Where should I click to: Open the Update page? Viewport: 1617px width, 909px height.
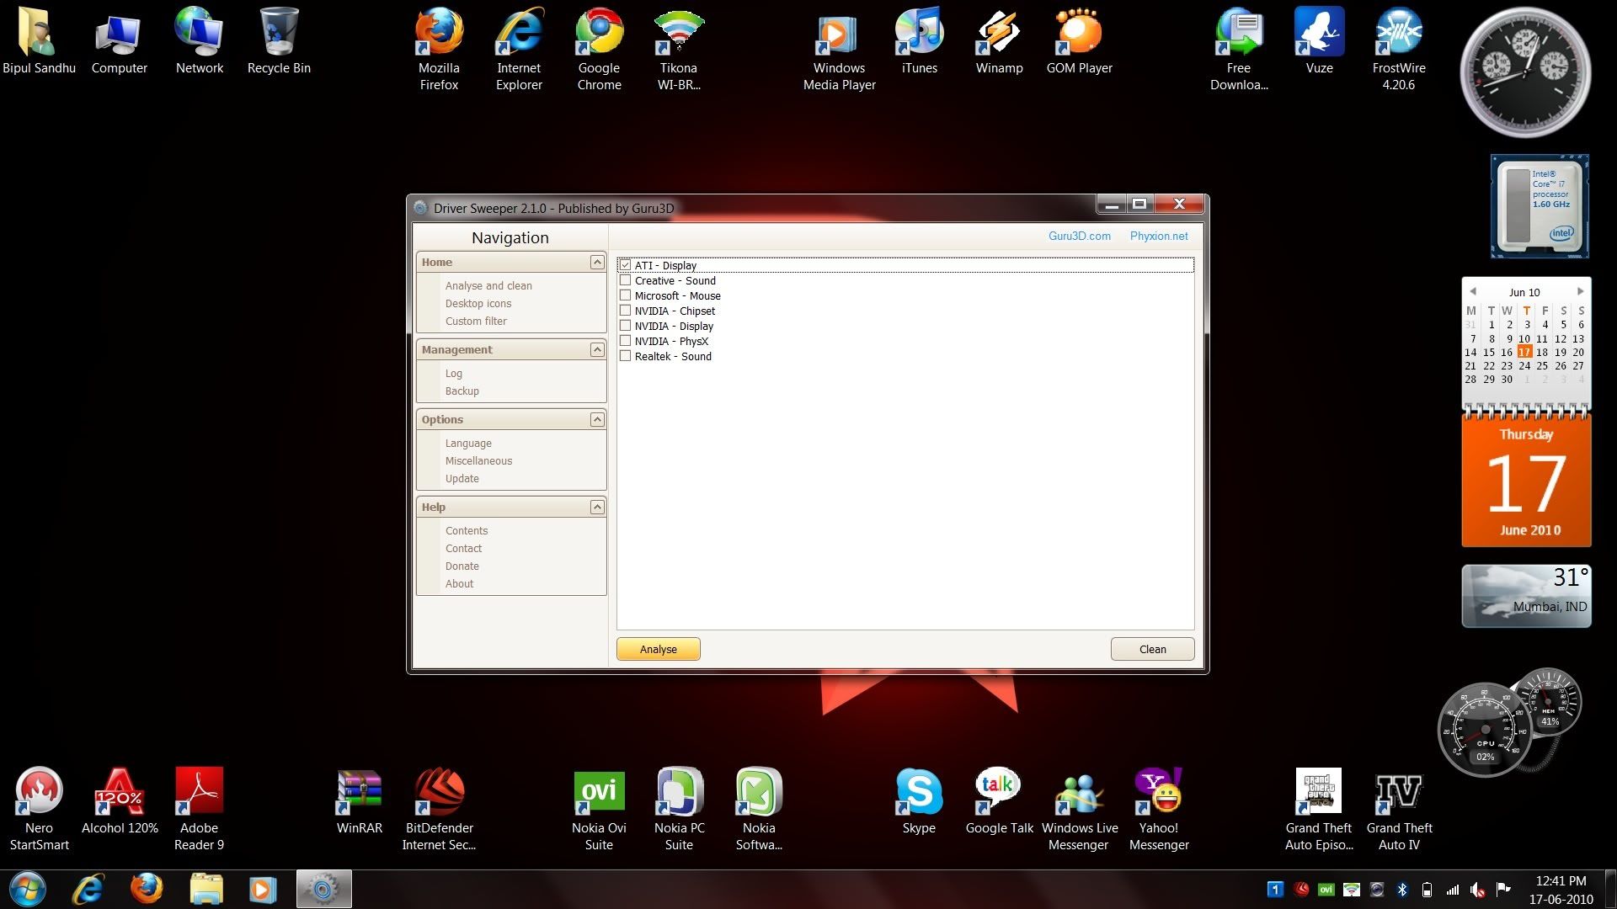tap(462, 479)
